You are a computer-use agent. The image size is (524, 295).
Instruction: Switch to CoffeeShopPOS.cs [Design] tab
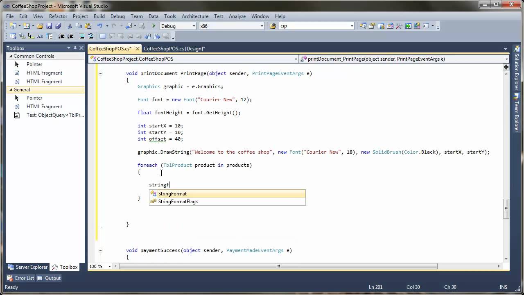pos(174,49)
